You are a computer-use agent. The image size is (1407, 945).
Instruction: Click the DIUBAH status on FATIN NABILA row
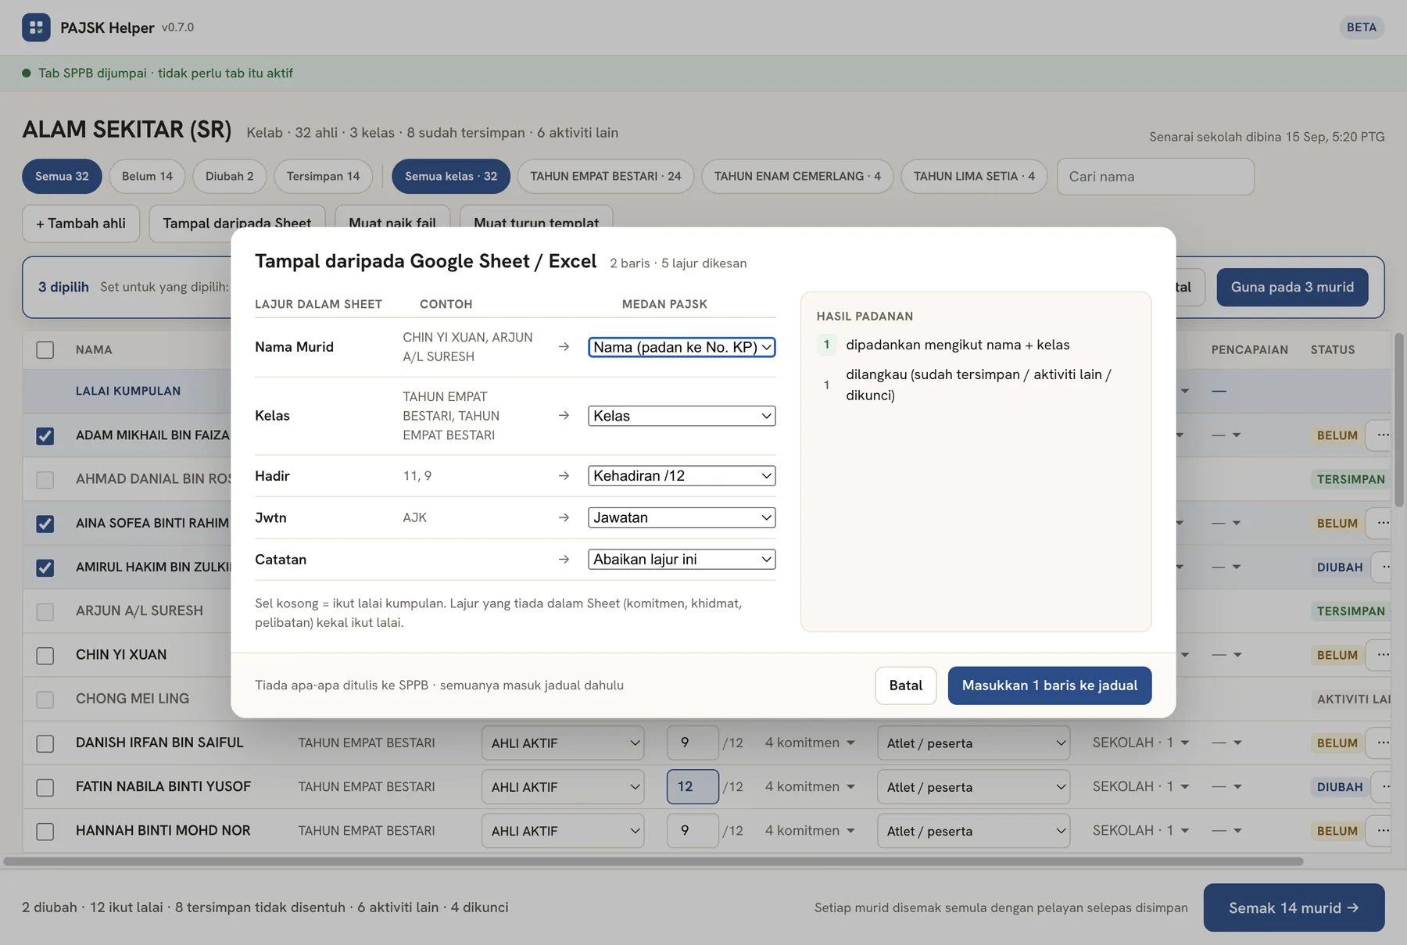pos(1340,786)
